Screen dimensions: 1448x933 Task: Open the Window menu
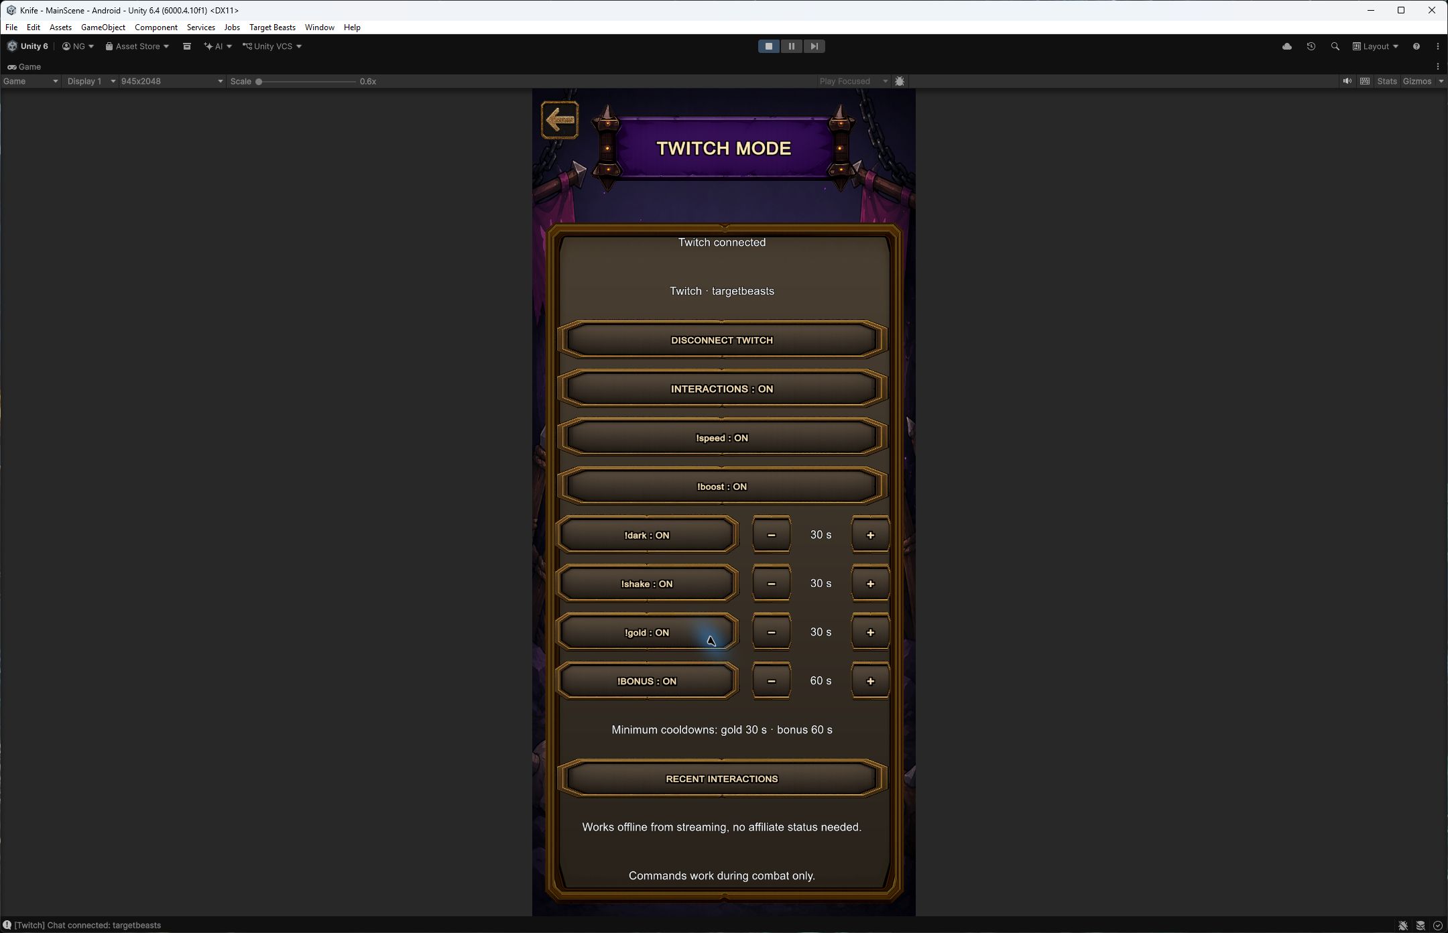(319, 27)
